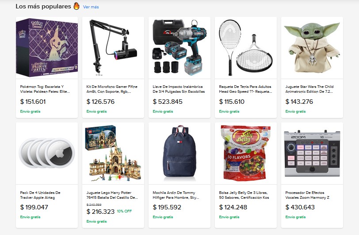Click the 10% OFF discount label

tap(124, 211)
